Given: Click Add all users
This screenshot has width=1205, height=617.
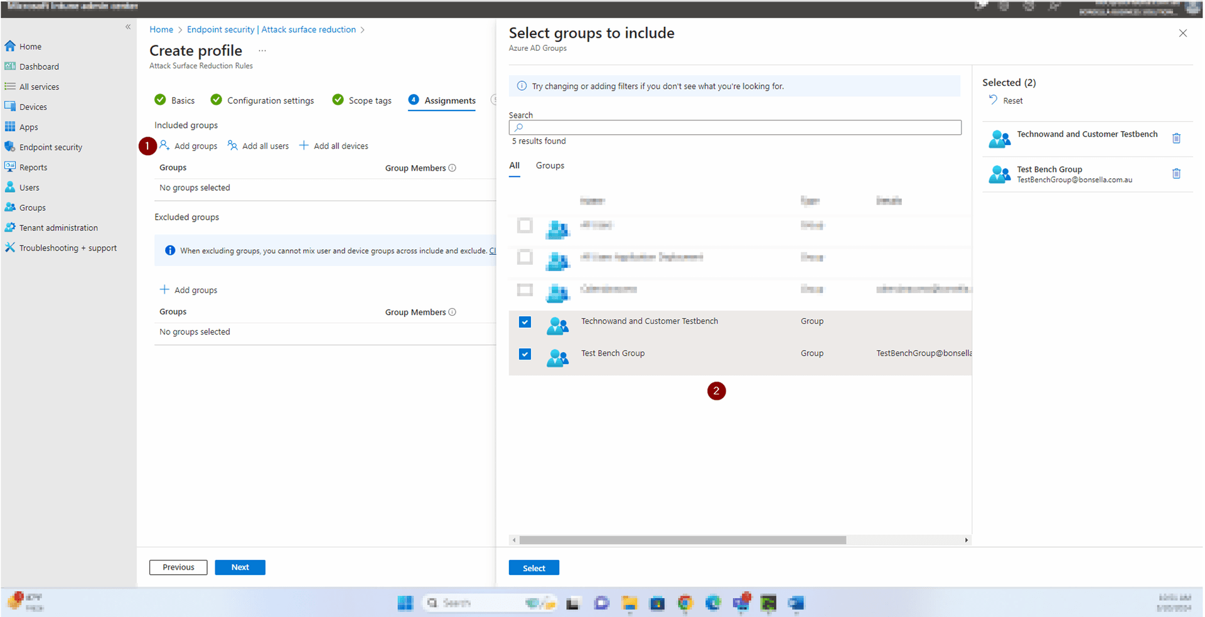Looking at the screenshot, I should coord(258,146).
